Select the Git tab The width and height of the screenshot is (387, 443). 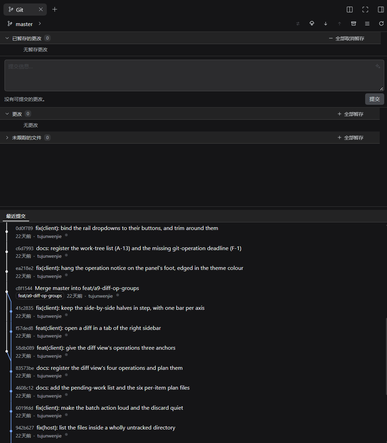click(x=25, y=9)
